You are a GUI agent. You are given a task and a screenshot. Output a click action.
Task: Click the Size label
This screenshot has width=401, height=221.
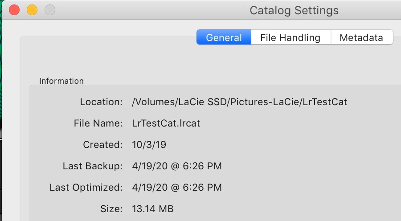pos(111,209)
